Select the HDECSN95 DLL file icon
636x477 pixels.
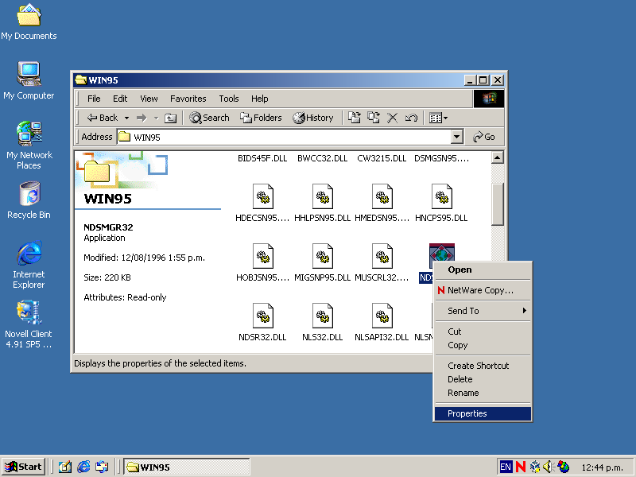(263, 196)
